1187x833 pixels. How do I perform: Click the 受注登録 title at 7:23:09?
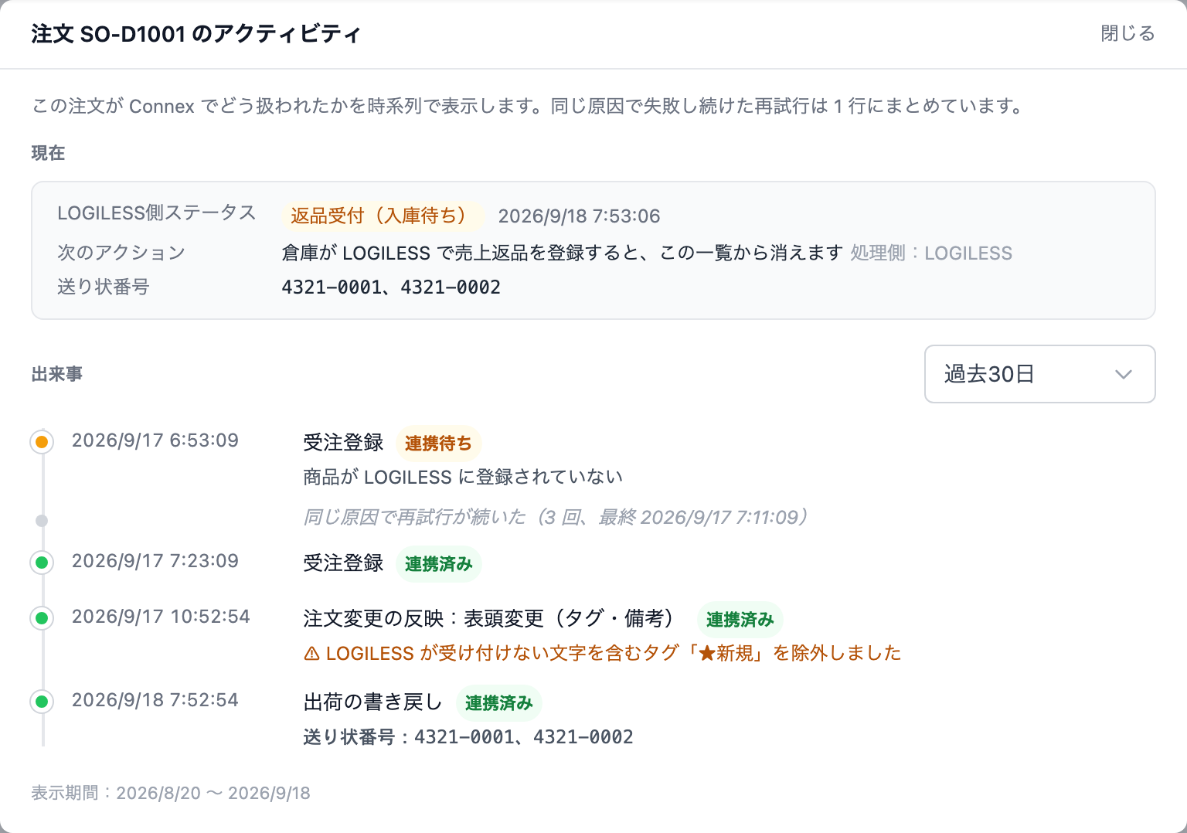click(x=343, y=563)
